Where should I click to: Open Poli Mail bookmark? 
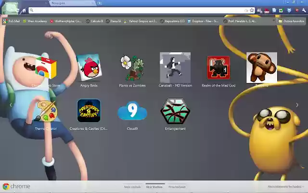click(12, 21)
